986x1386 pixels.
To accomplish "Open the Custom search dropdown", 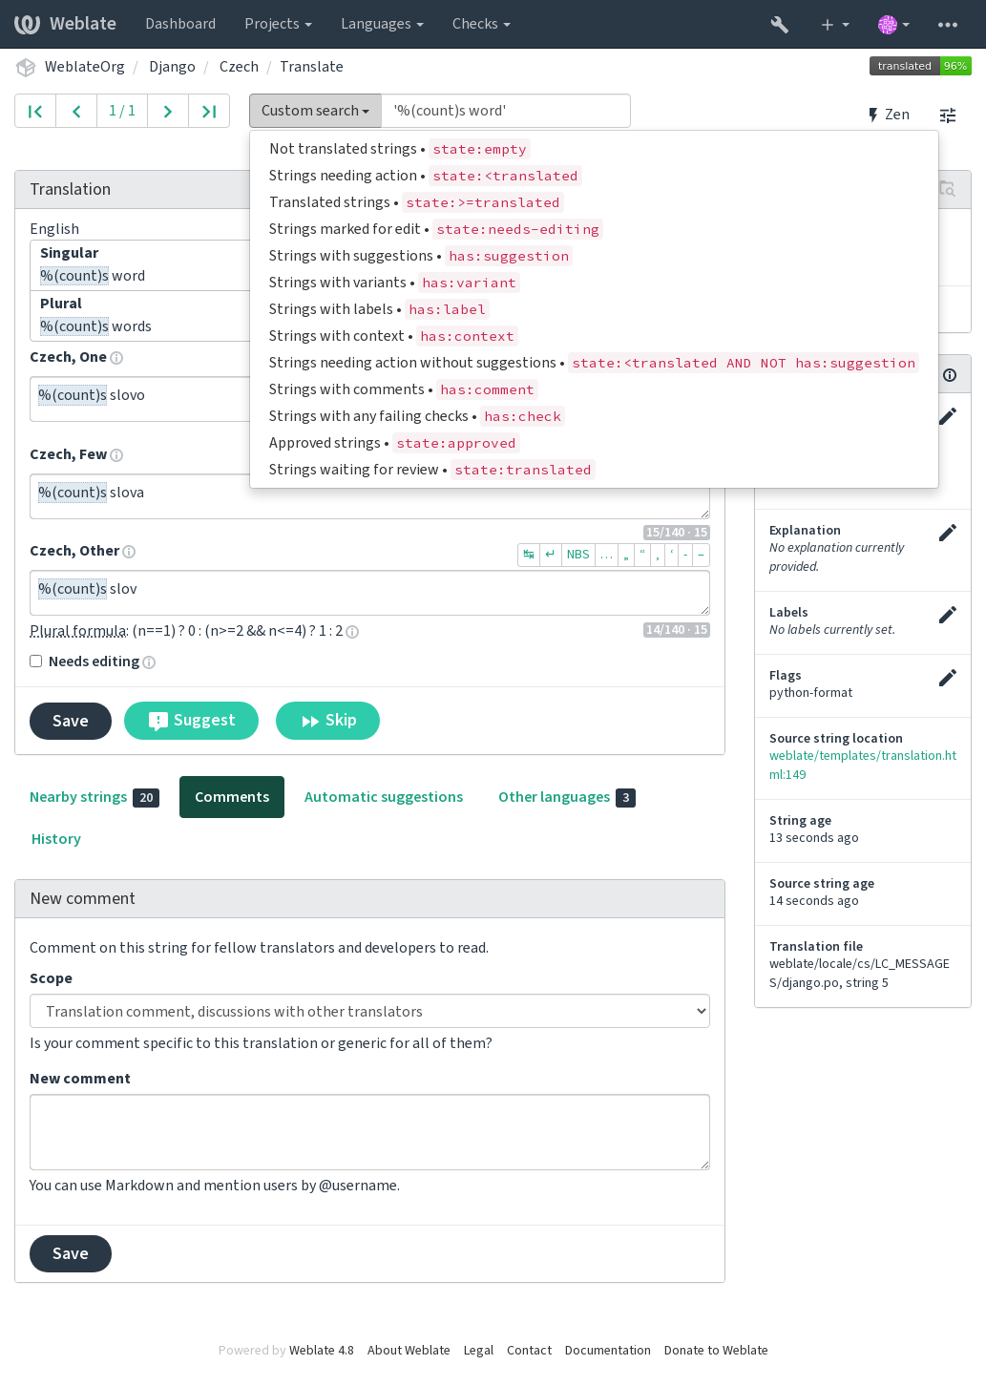I will 315,111.
